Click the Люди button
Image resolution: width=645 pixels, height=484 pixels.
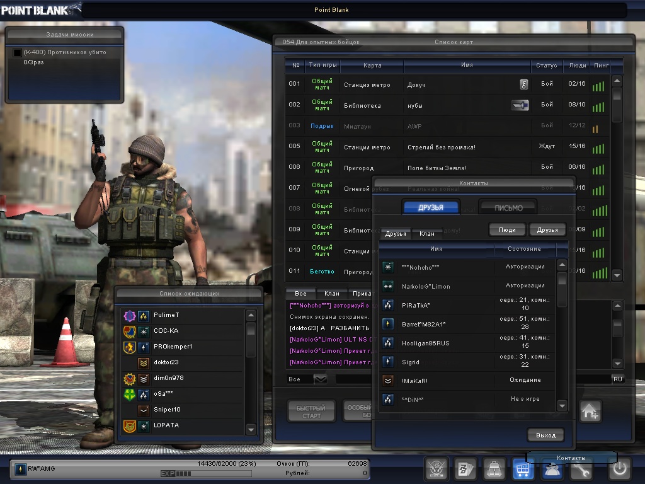point(507,230)
